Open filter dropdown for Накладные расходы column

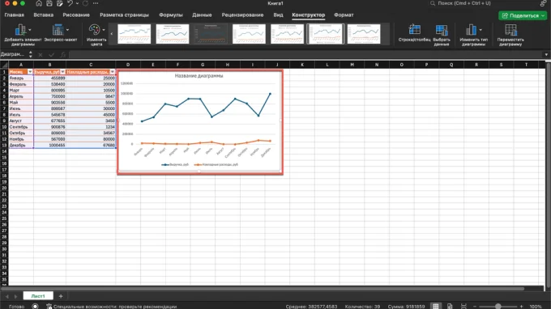(113, 72)
